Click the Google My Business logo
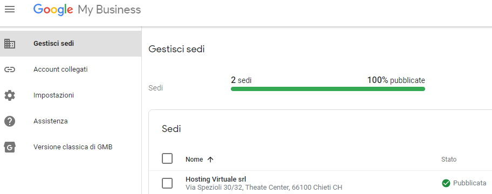The height and width of the screenshot is (194, 492). pos(87,10)
